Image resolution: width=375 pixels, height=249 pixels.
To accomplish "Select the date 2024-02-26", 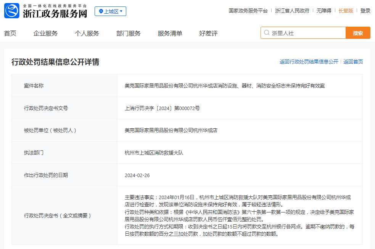I will coord(137,175).
